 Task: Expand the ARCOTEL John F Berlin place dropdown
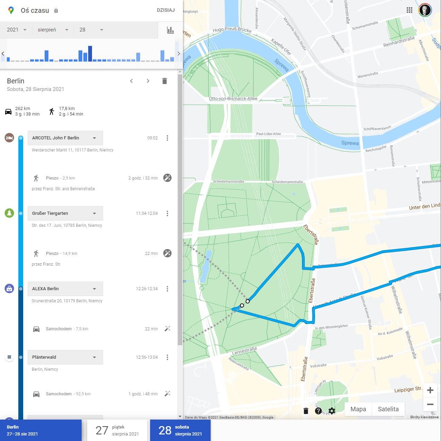click(65, 138)
